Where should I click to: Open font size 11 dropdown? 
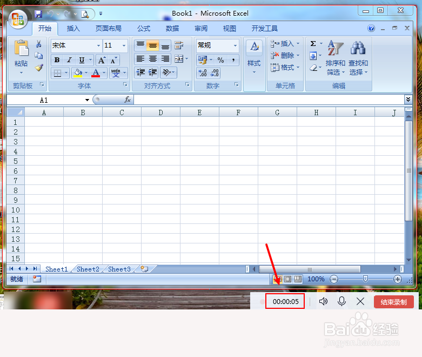[124, 45]
